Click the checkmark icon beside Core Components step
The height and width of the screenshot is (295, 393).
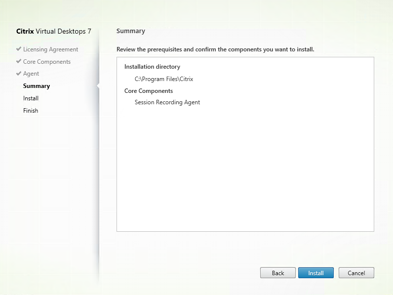[19, 62]
